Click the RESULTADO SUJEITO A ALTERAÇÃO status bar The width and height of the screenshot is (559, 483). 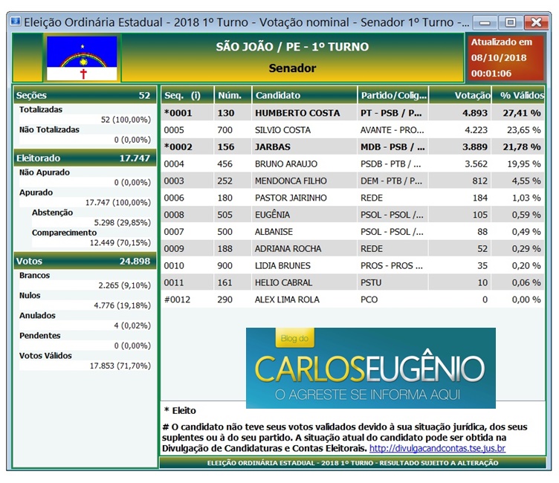click(x=352, y=463)
